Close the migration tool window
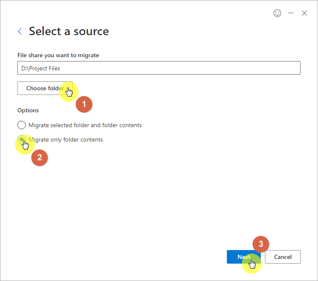Viewport: 318px width, 281px height. (304, 13)
